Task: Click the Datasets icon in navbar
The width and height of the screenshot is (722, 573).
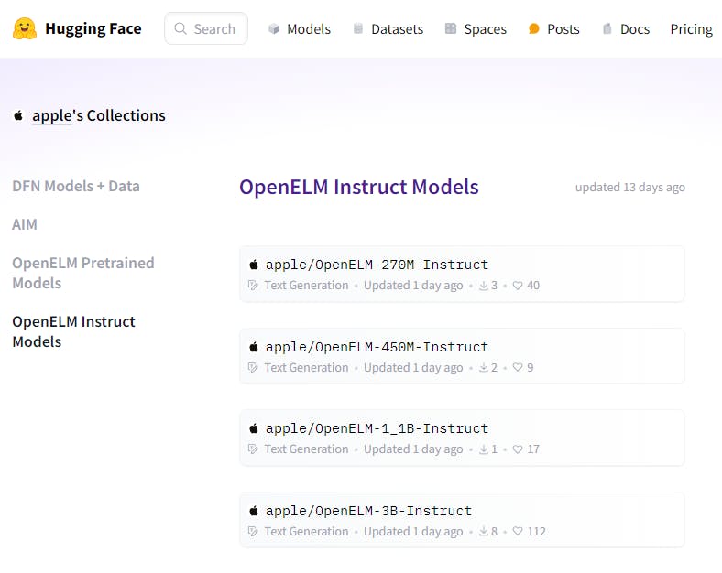Action: [x=358, y=28]
